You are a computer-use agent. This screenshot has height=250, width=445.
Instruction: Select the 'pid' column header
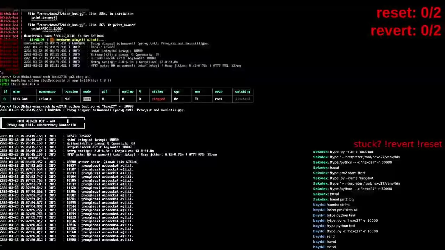click(x=104, y=92)
